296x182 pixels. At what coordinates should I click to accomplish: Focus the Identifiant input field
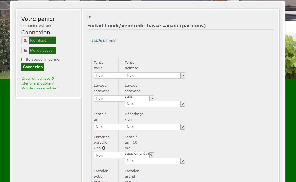[x=42, y=40]
